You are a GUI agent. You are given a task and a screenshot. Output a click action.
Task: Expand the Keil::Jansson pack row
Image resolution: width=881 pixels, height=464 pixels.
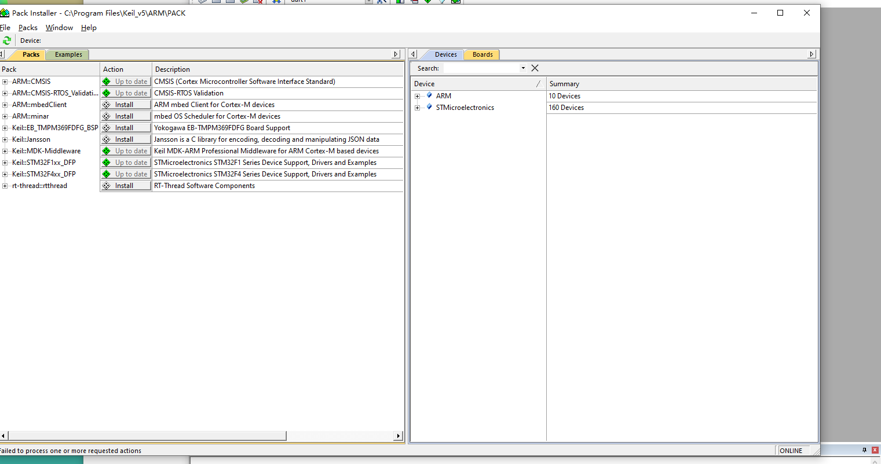(5, 139)
